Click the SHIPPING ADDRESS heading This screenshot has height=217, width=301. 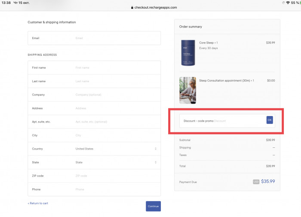[42, 55]
